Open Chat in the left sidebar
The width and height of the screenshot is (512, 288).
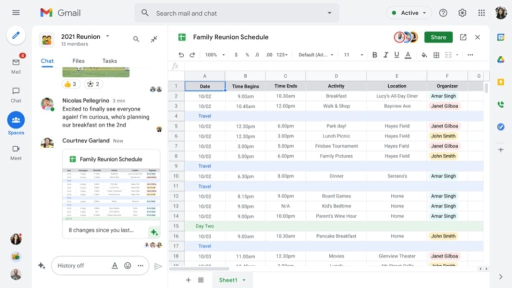[x=16, y=94]
